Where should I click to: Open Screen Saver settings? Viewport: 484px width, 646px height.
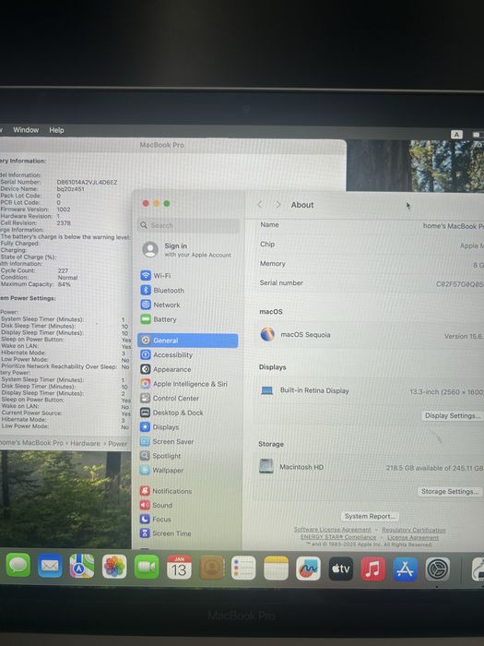click(167, 441)
